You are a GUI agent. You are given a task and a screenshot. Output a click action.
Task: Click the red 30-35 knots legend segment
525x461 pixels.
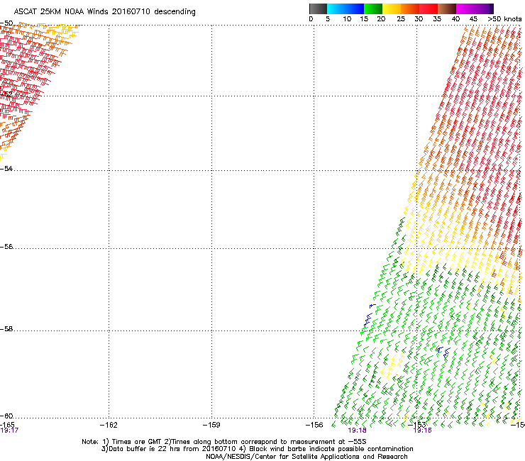click(x=429, y=9)
